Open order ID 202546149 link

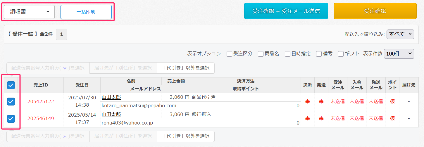click(41, 118)
